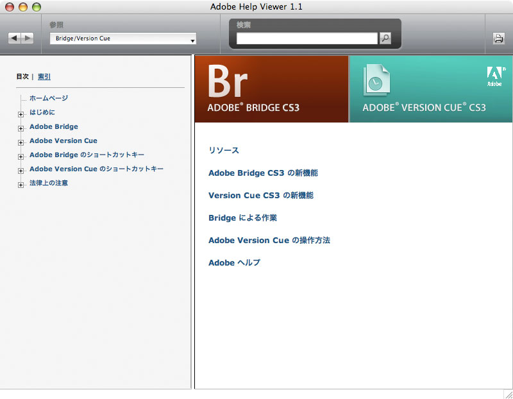Follow the Bridge による作業 link
The image size is (513, 399).
243,217
